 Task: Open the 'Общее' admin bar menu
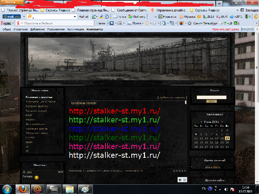tap(7, 29)
